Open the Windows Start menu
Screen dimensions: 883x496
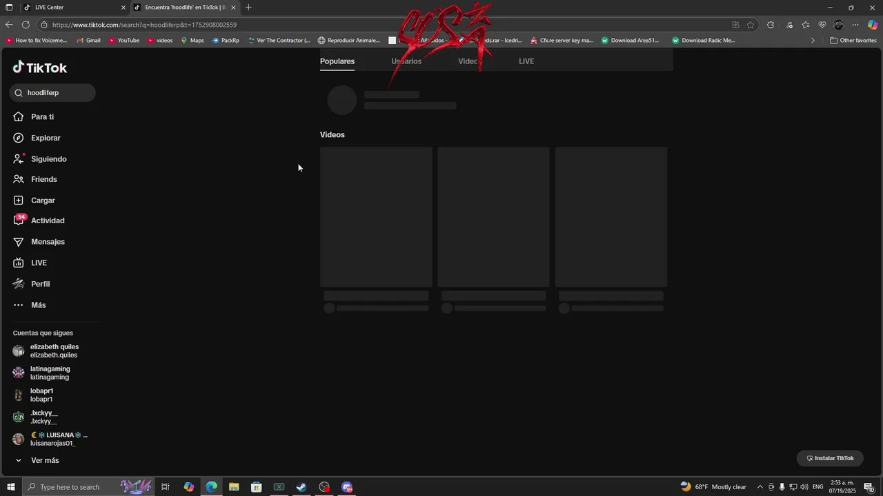(x=10, y=487)
